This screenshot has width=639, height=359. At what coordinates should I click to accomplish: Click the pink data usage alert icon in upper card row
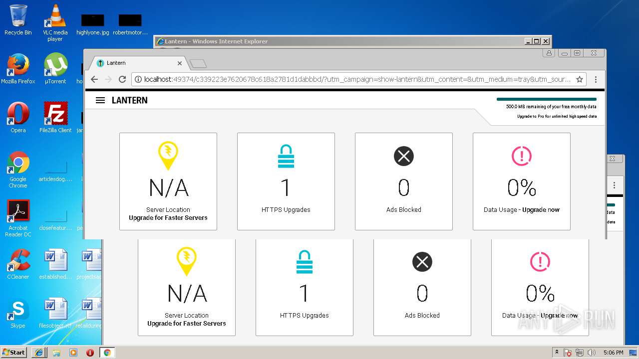click(x=522, y=156)
